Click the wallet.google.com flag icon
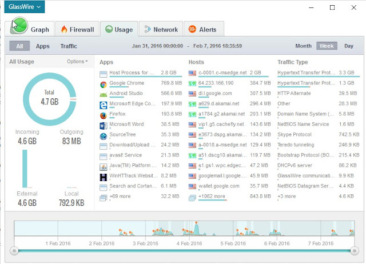The image size is (366, 264). point(192,187)
